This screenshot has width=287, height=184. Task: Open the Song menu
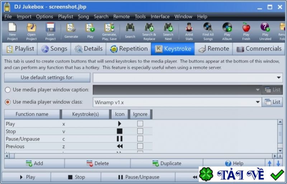click(83, 16)
